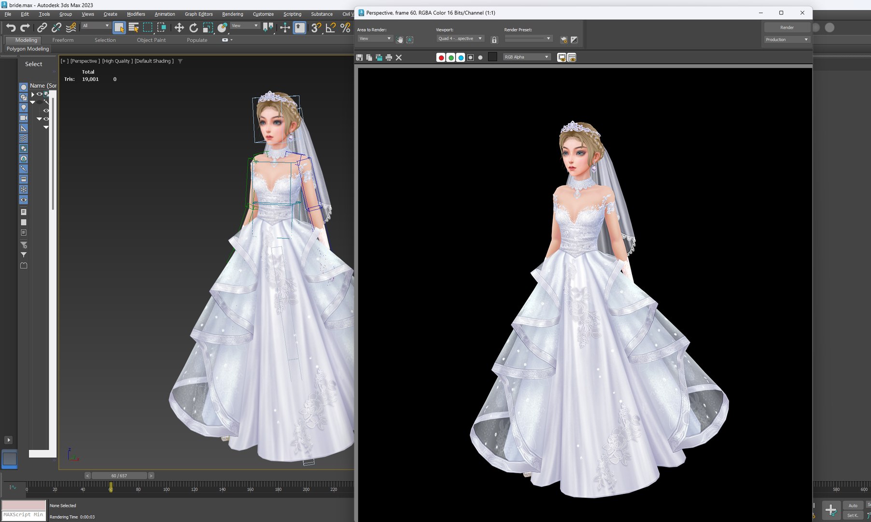Screen dimensions: 871x522
Task: Toggle Window/Crossing selection mode
Action: tap(162, 28)
